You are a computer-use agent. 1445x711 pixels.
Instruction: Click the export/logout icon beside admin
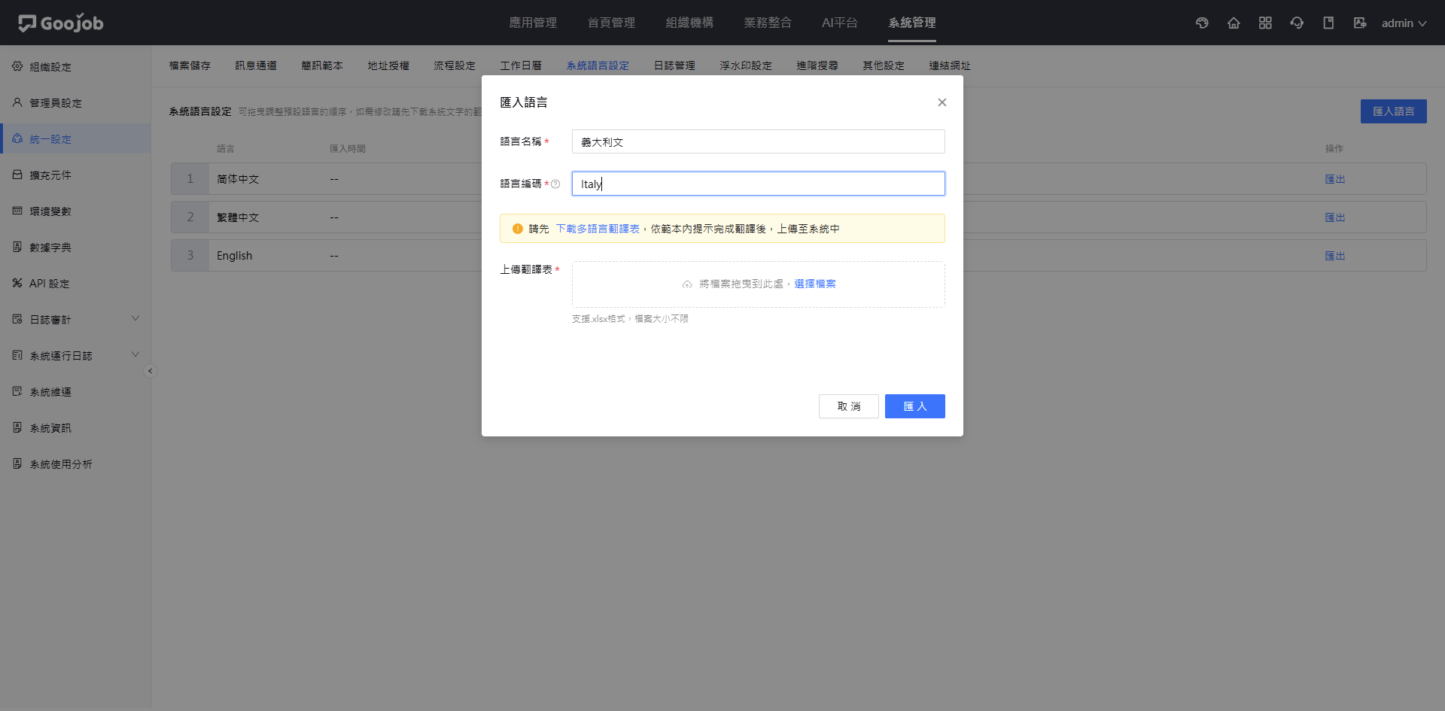1360,23
